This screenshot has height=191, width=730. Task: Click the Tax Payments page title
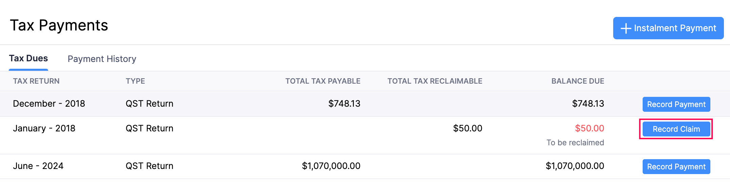59,25
